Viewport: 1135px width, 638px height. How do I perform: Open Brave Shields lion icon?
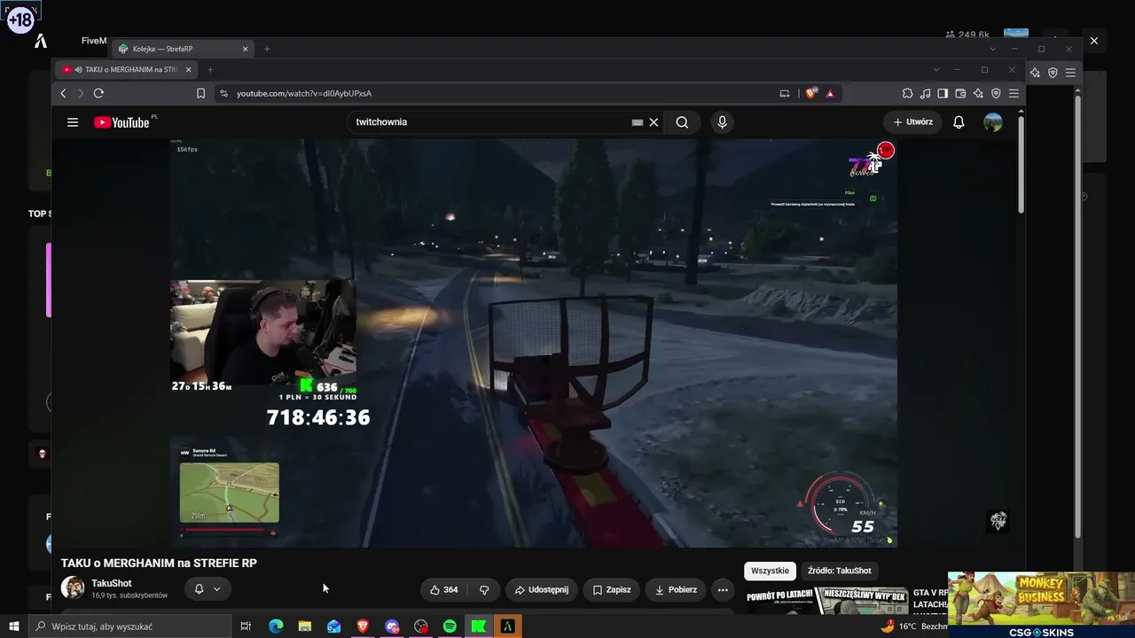(810, 93)
